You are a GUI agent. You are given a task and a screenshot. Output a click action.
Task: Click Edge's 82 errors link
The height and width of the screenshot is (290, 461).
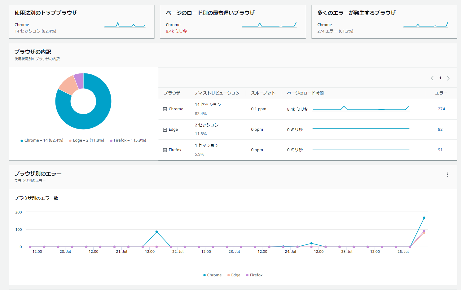(x=440, y=130)
